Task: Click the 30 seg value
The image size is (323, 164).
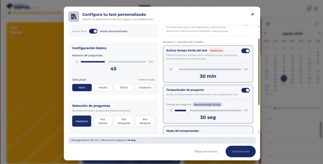Action: coord(208,118)
